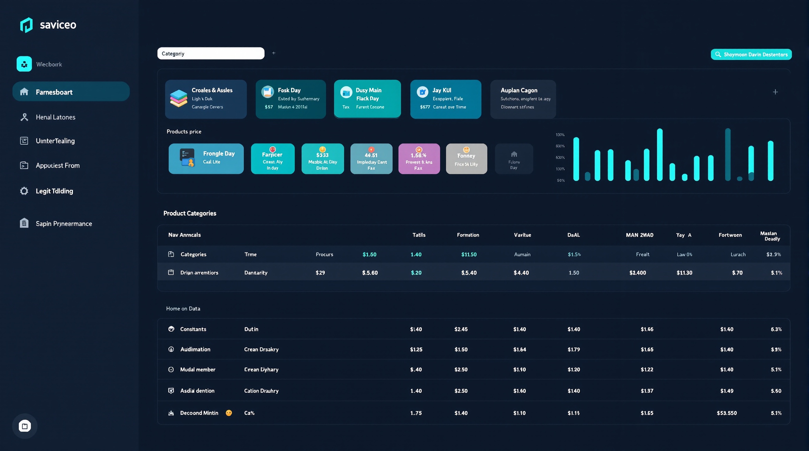
Task: Sort by Tatils column header
Action: pyautogui.click(x=419, y=235)
